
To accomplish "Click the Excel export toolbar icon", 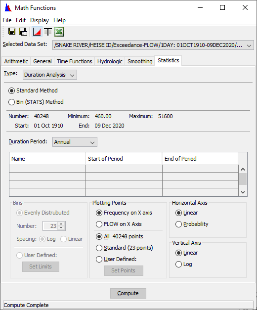I will 59,32.
